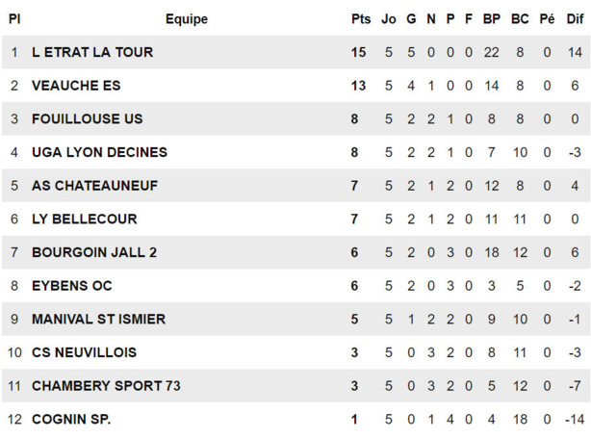
Task: Click the L ETRAT LA TOUR team name
Action: (91, 52)
